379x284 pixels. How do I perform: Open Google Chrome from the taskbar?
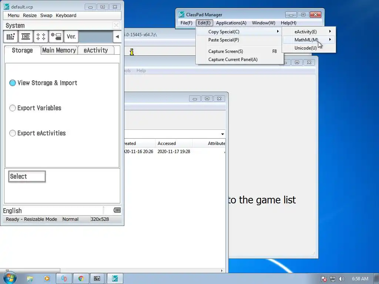coord(81,279)
